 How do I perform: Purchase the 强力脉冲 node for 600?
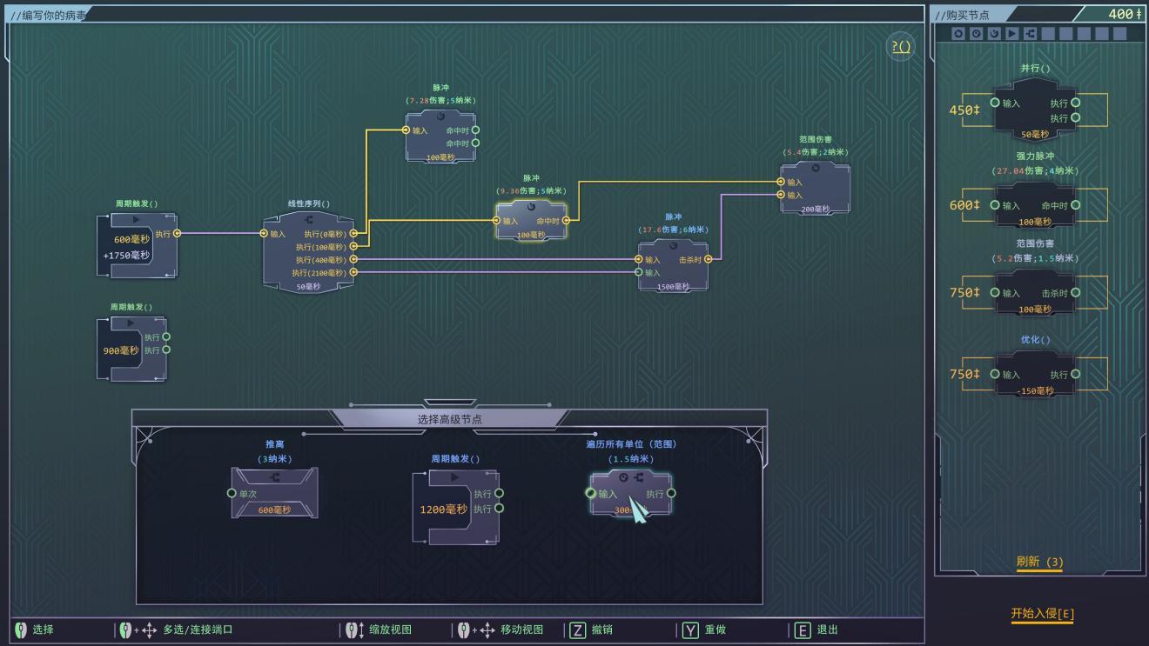(x=1034, y=205)
